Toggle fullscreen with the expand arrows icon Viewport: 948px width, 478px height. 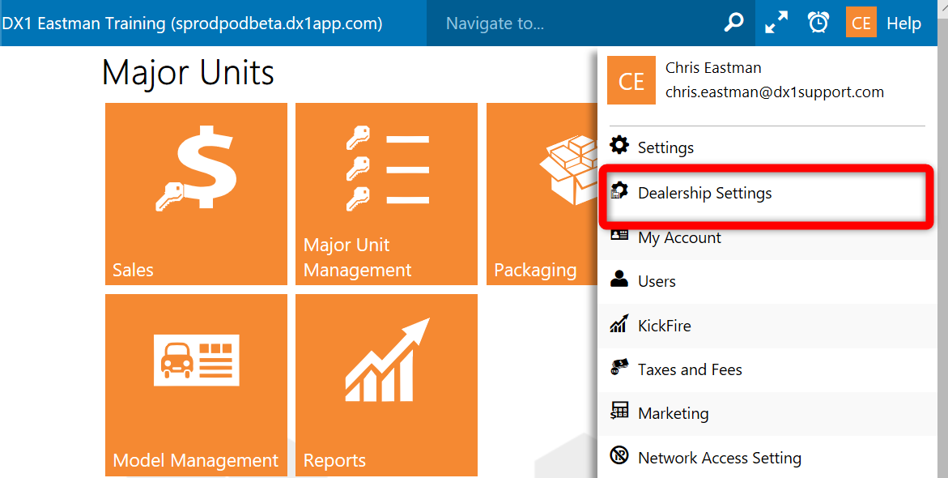click(776, 23)
